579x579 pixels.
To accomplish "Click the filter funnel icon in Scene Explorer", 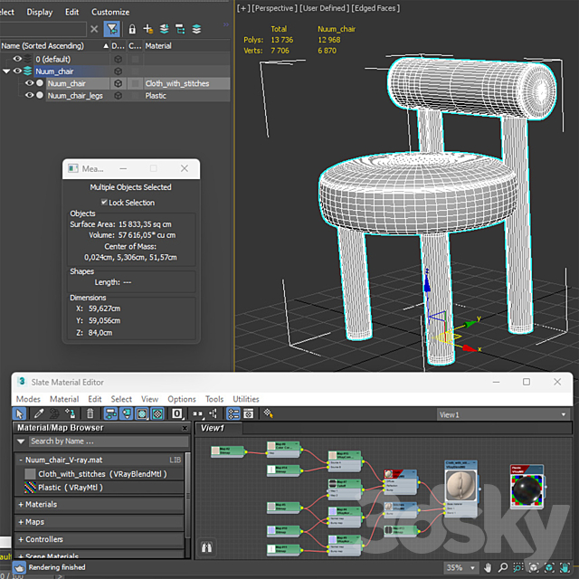I will (x=111, y=29).
